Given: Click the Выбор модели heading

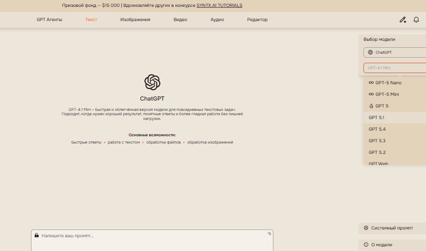Looking at the screenshot, I should coord(379,39).
